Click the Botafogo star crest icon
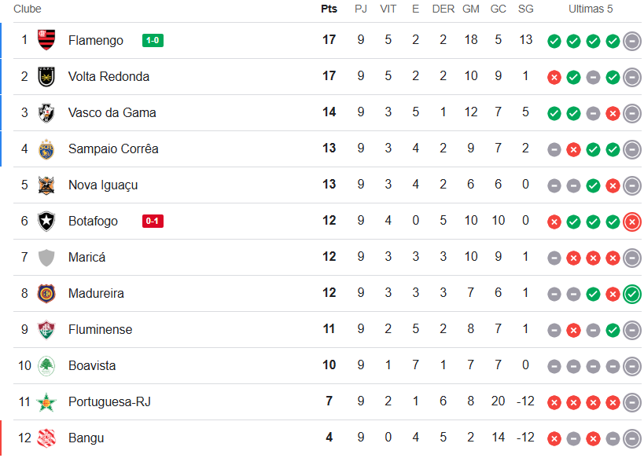 point(46,221)
